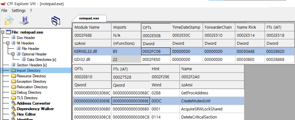Click the Name RVA value 00030A8E
Screen dimensions: 295x120
(x=250, y=52)
